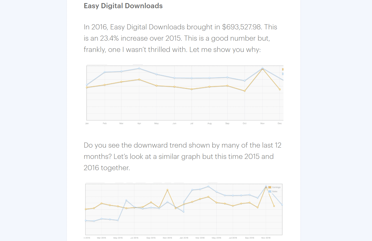372x241 pixels.
Task: Click the 'Jul' axis label in first chart
Action: pyautogui.click(x=192, y=124)
